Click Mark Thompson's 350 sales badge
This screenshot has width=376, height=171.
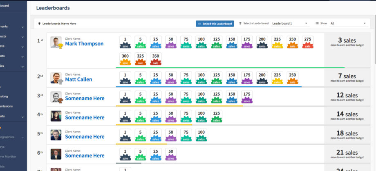click(155, 59)
